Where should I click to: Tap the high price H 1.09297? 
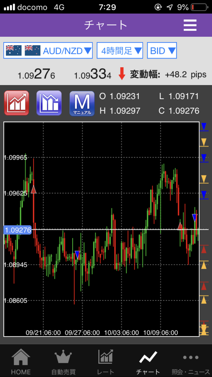click(120, 110)
